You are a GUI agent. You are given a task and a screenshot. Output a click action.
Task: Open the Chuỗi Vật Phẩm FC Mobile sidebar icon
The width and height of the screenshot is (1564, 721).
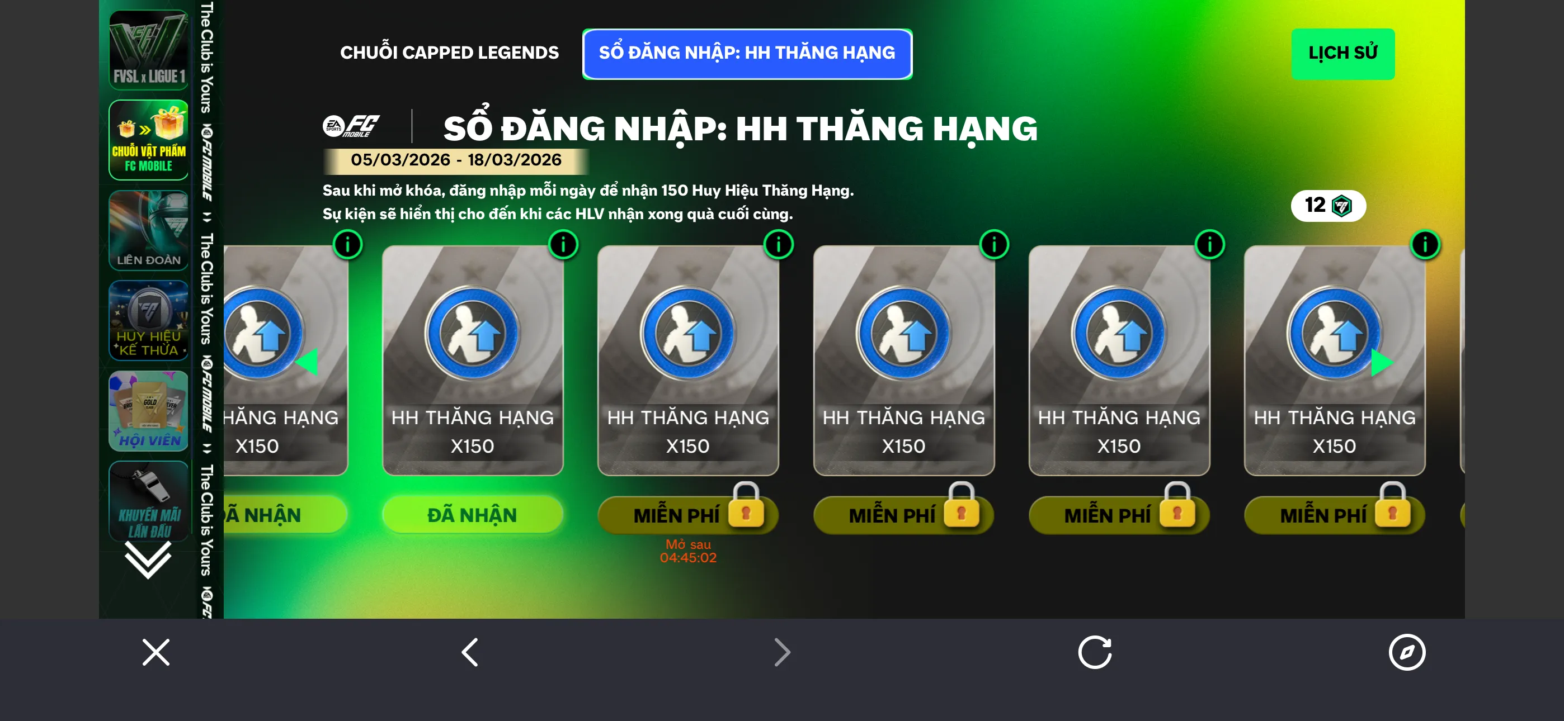(x=149, y=140)
